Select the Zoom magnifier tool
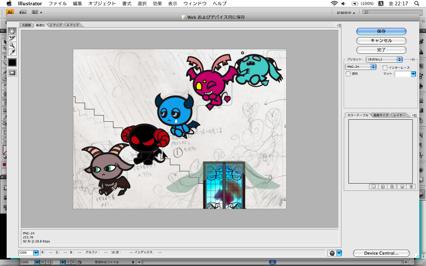 click(12, 45)
